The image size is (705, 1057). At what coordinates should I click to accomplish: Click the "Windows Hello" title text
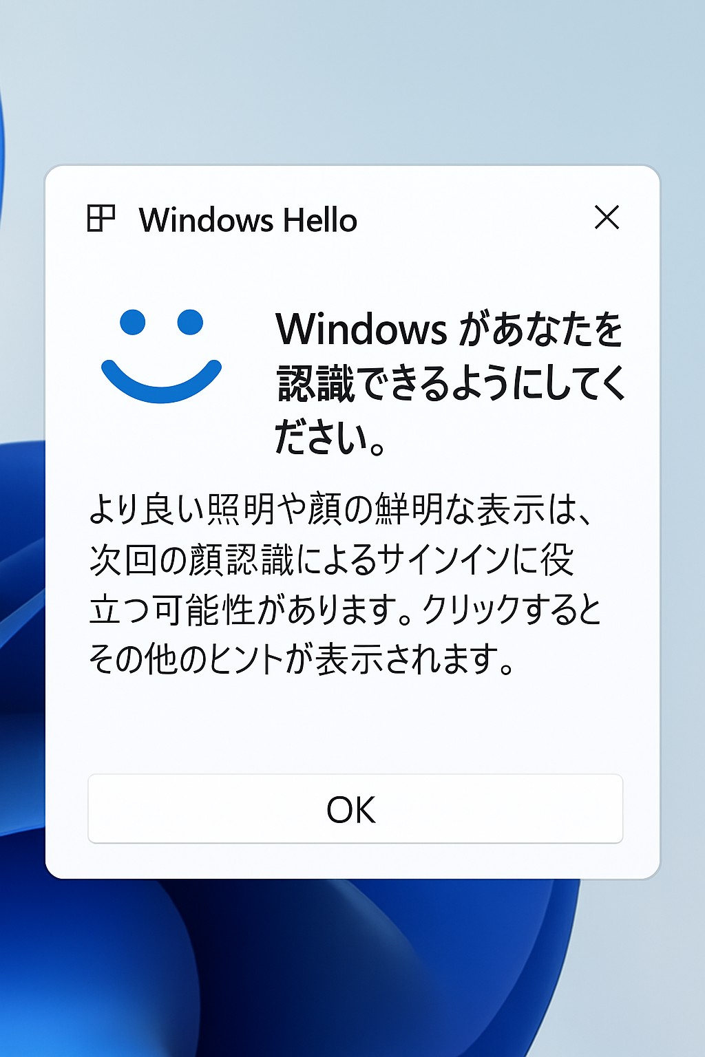click(248, 220)
